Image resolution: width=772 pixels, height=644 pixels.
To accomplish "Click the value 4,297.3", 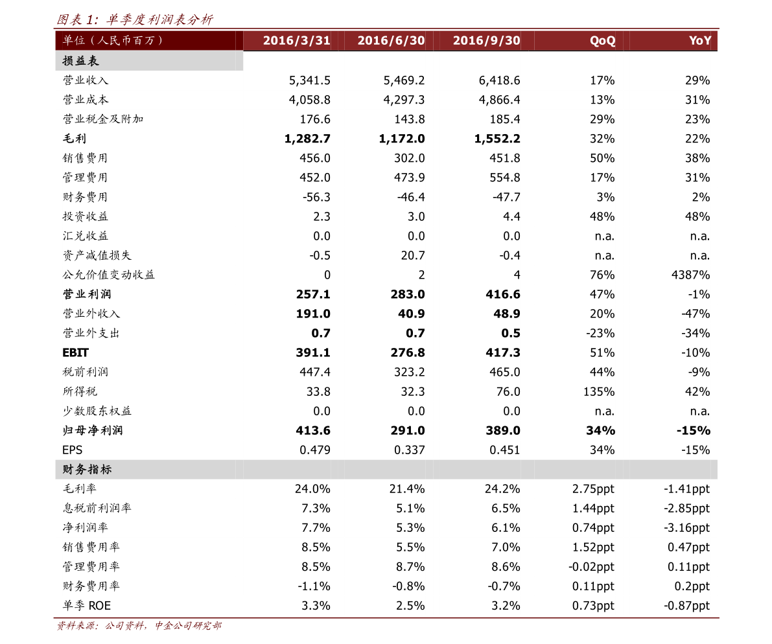I will [404, 100].
